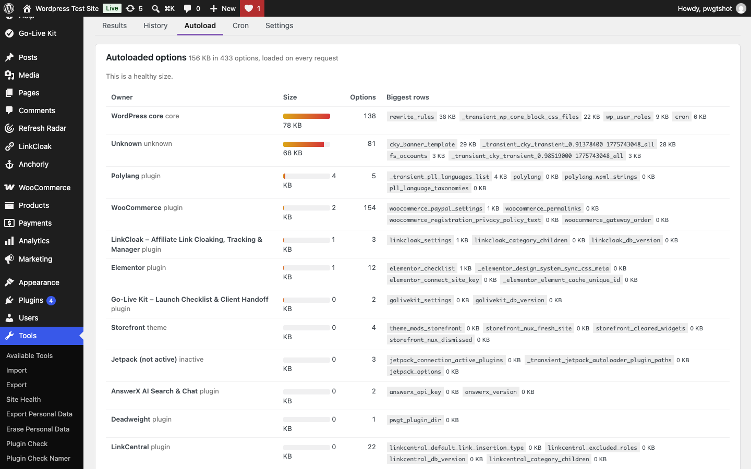
Task: Open the WordPress logo menu
Action: click(9, 8)
